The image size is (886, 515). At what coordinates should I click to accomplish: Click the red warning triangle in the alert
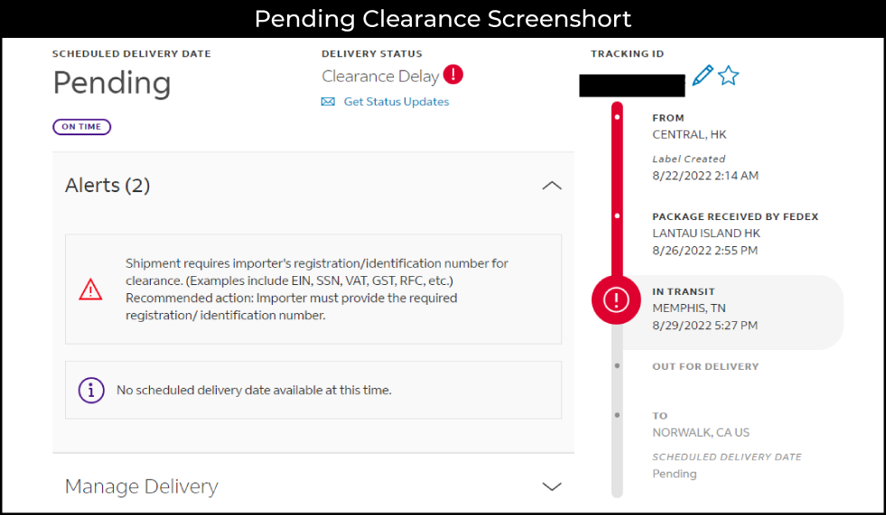tap(90, 290)
